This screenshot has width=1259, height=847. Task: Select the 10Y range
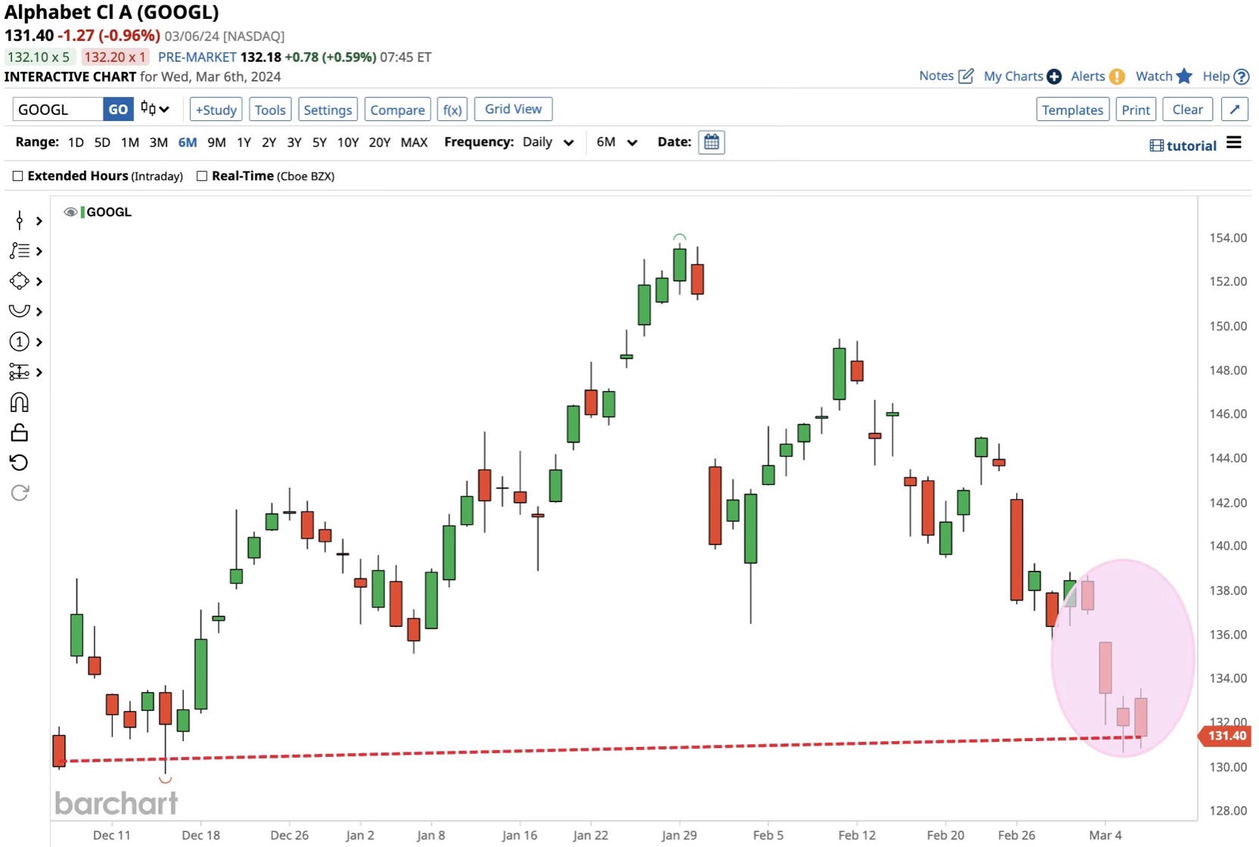click(348, 142)
